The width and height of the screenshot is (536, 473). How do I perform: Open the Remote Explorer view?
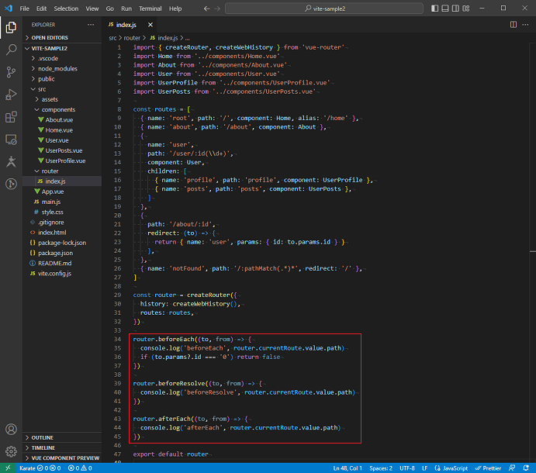[x=11, y=140]
